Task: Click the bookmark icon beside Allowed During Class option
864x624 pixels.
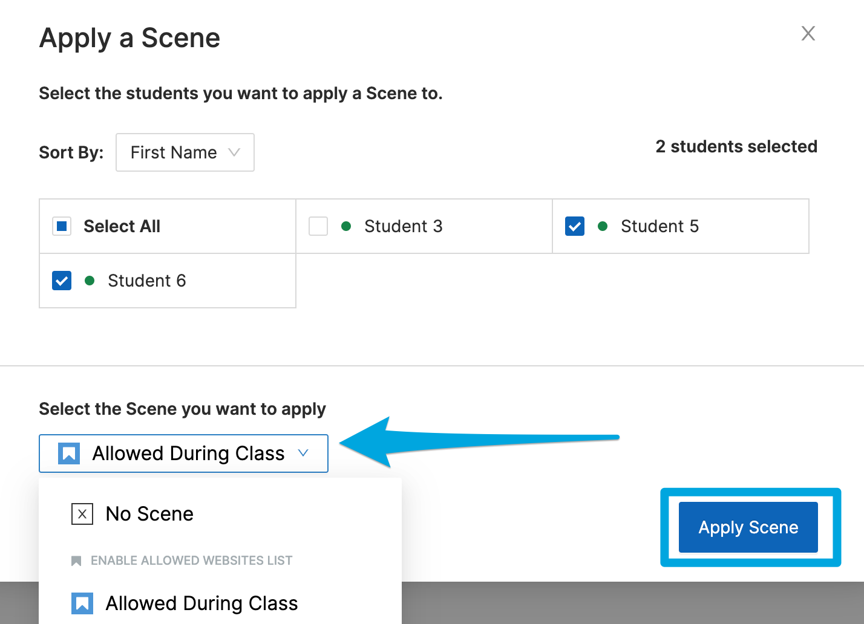Action: (82, 603)
